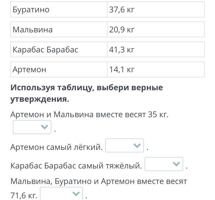
Task: Open dropdown next to '71,6 кг.'
Action: coord(61,194)
